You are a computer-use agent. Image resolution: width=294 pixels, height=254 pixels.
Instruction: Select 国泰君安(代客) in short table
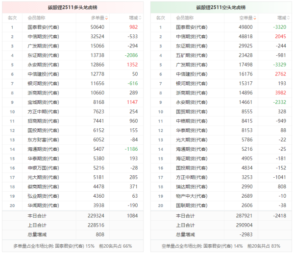[192, 27]
